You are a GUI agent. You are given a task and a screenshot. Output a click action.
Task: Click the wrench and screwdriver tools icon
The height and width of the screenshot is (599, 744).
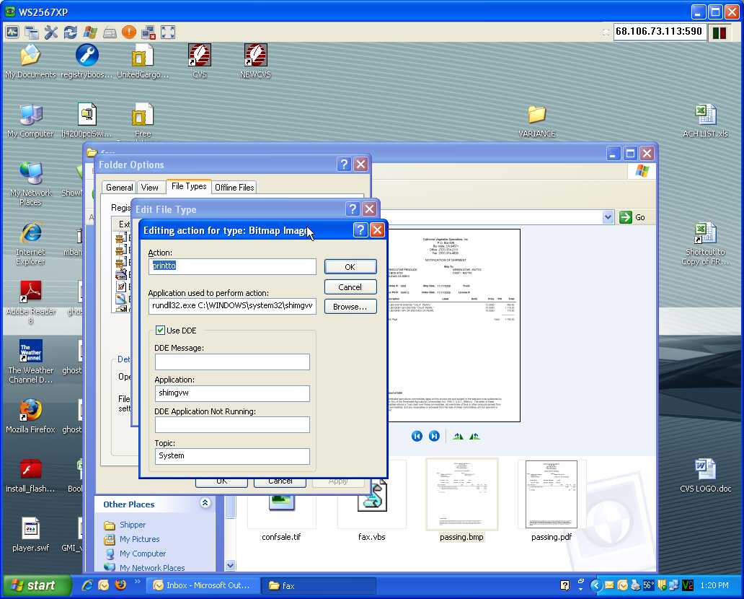(51, 32)
